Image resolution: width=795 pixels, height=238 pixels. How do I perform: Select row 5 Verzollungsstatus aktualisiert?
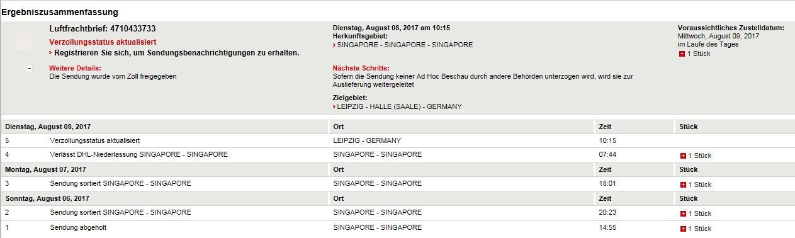tap(398, 140)
